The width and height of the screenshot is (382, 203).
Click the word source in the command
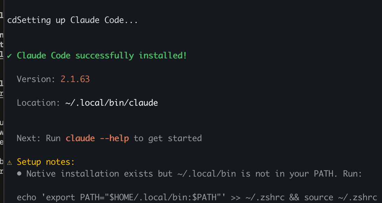(319, 197)
